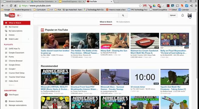
Task: Open the Popular on YouTube channel icon
Action: pyautogui.click(x=42, y=30)
